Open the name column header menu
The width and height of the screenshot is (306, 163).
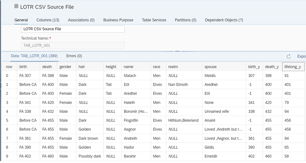[x=136, y=67]
